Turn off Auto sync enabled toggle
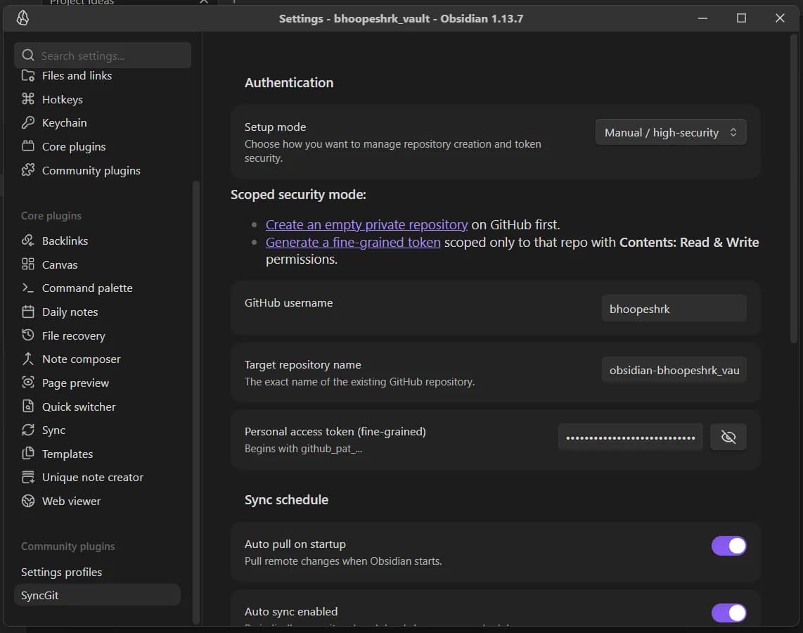The image size is (803, 633). point(728,613)
